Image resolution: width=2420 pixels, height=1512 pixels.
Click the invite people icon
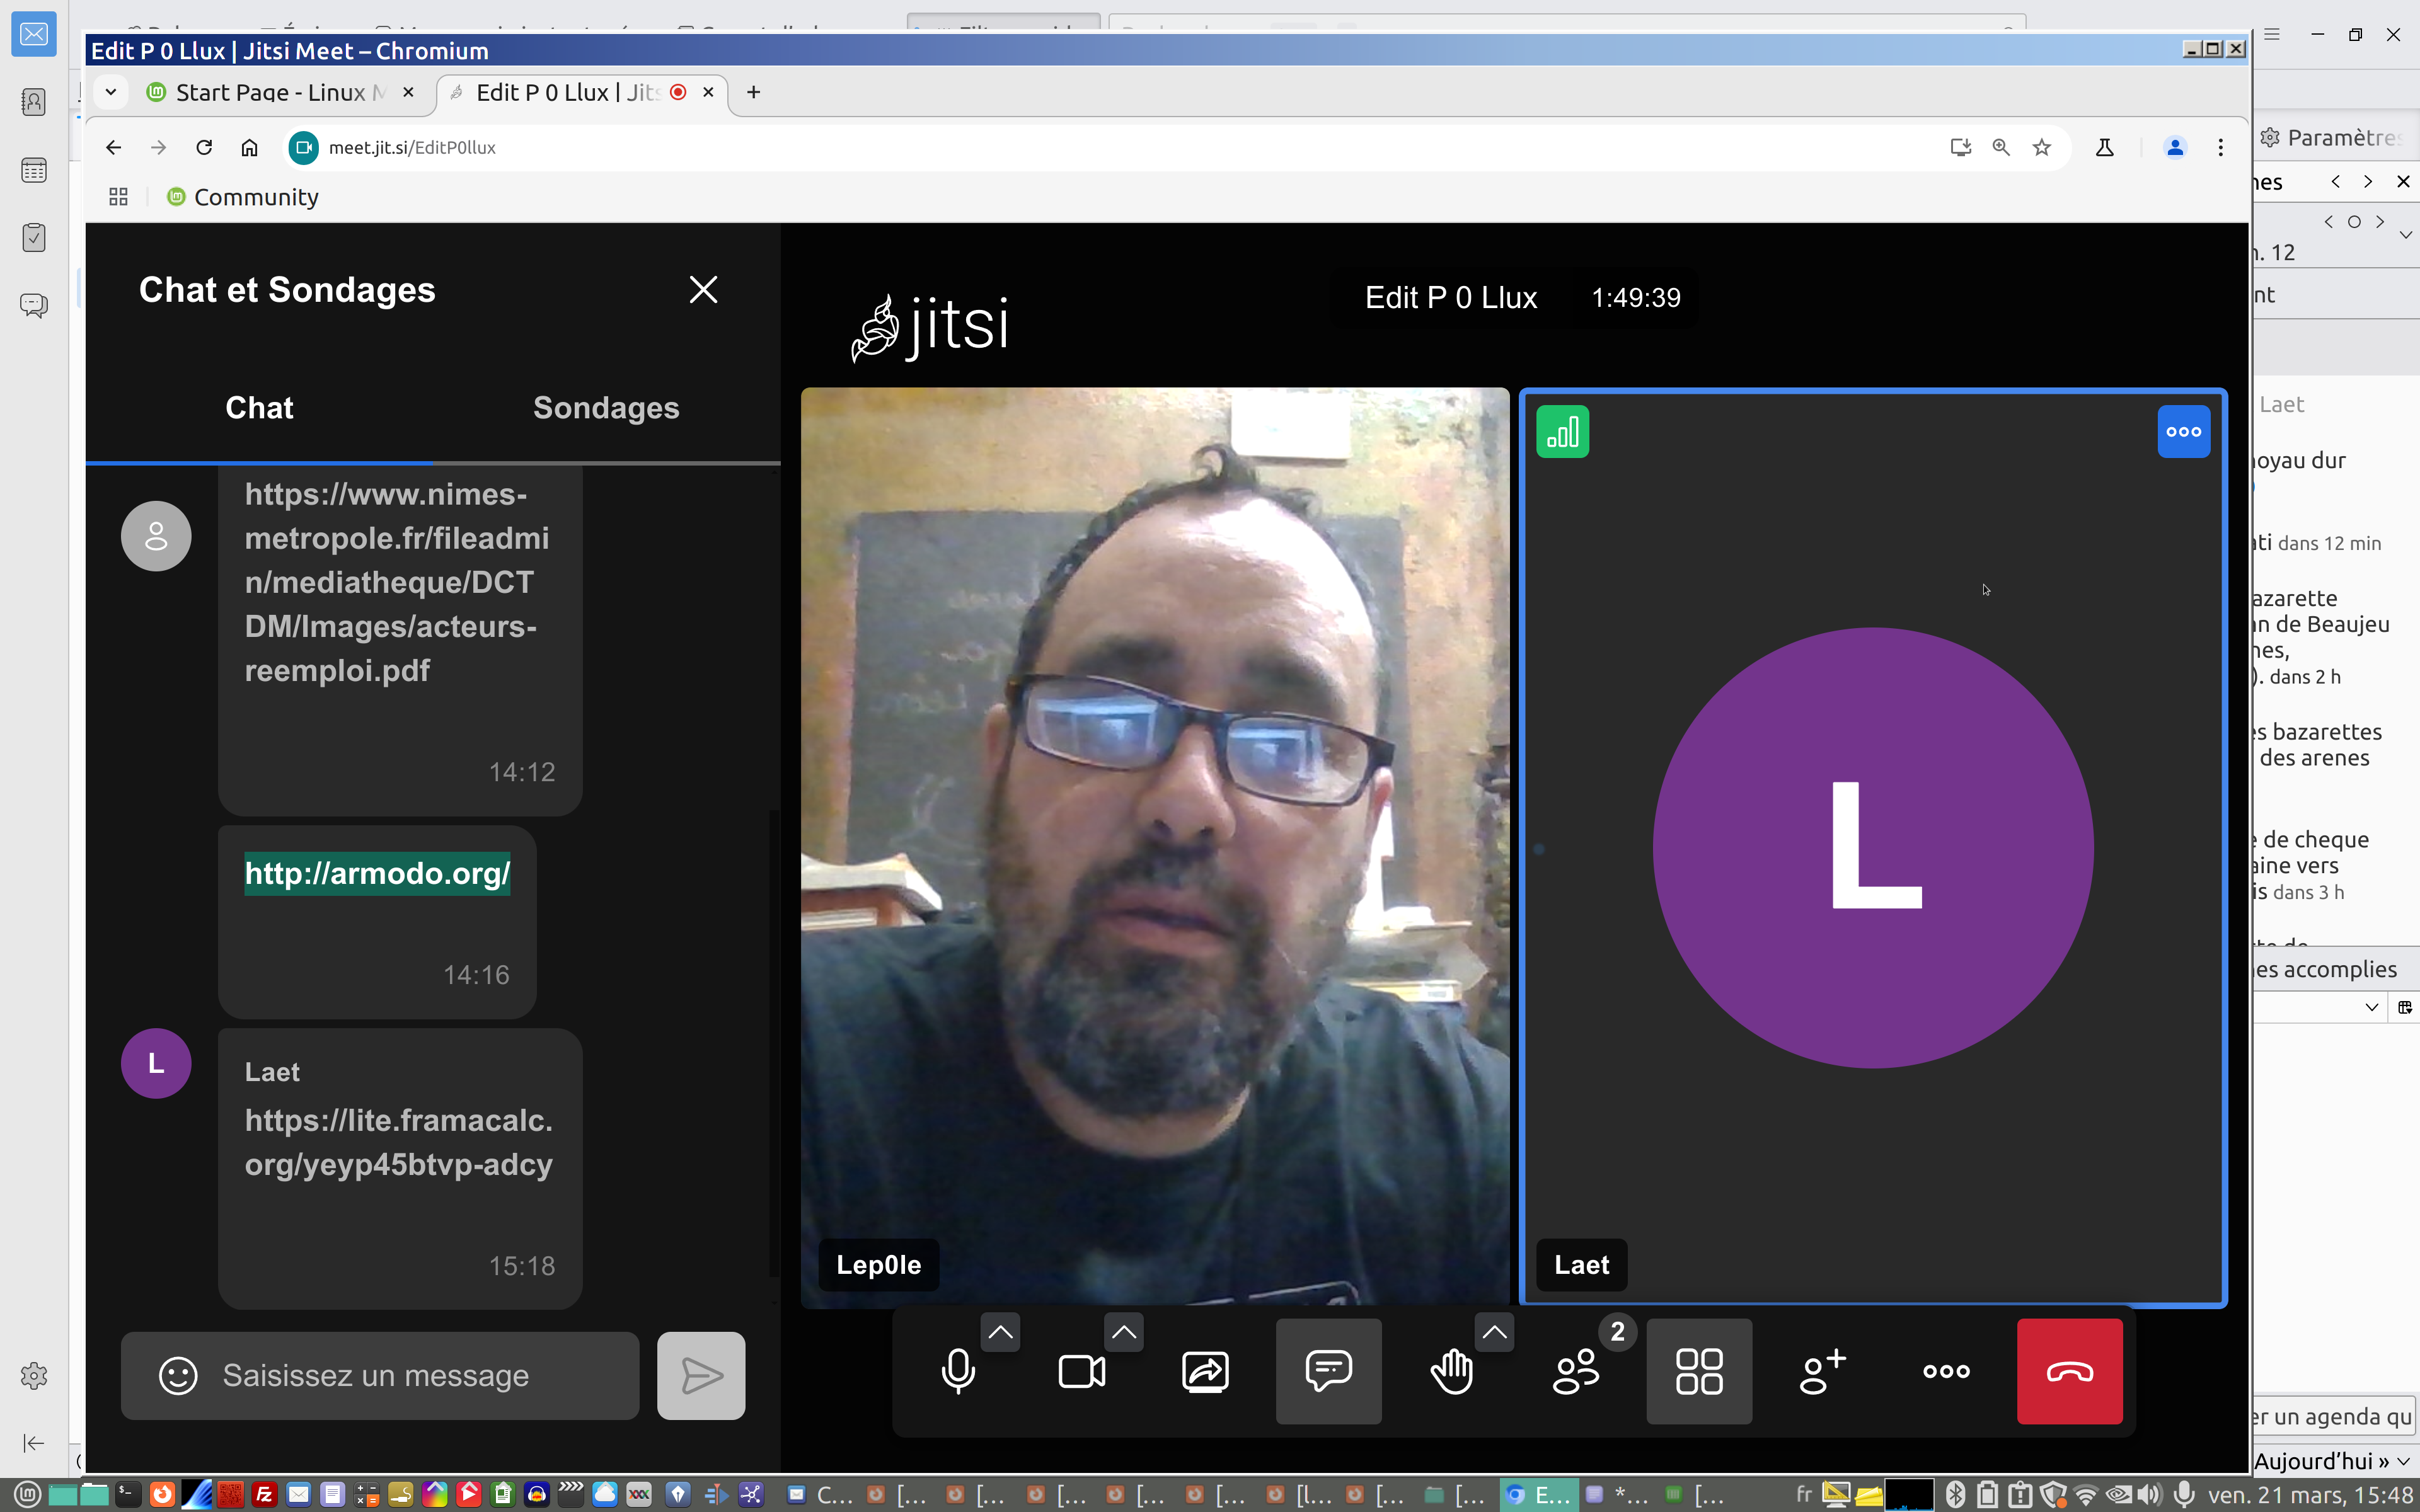1822,1371
